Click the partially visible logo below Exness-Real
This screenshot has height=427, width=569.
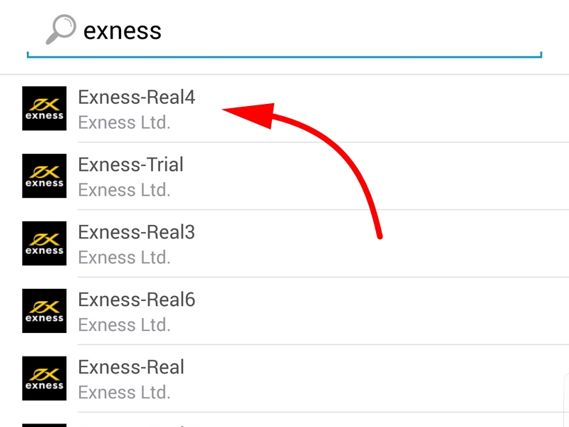44,425
